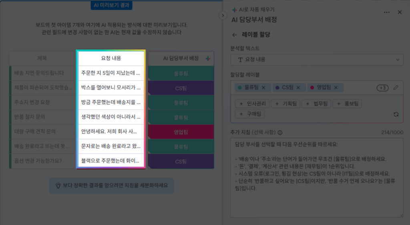Image resolution: width=410 pixels, height=225 pixels.
Task: Click the info icon next to 추가 지침
Action: (x=280, y=133)
